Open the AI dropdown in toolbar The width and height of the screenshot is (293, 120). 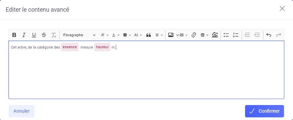click(x=138, y=35)
